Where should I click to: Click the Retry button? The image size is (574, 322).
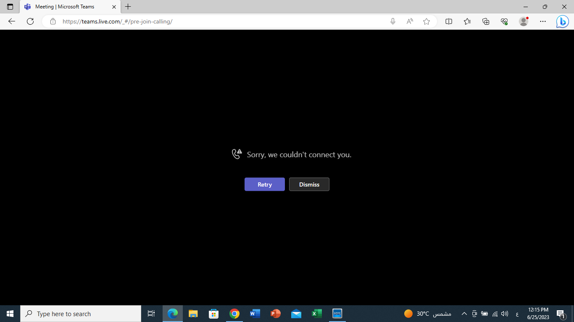(x=265, y=184)
